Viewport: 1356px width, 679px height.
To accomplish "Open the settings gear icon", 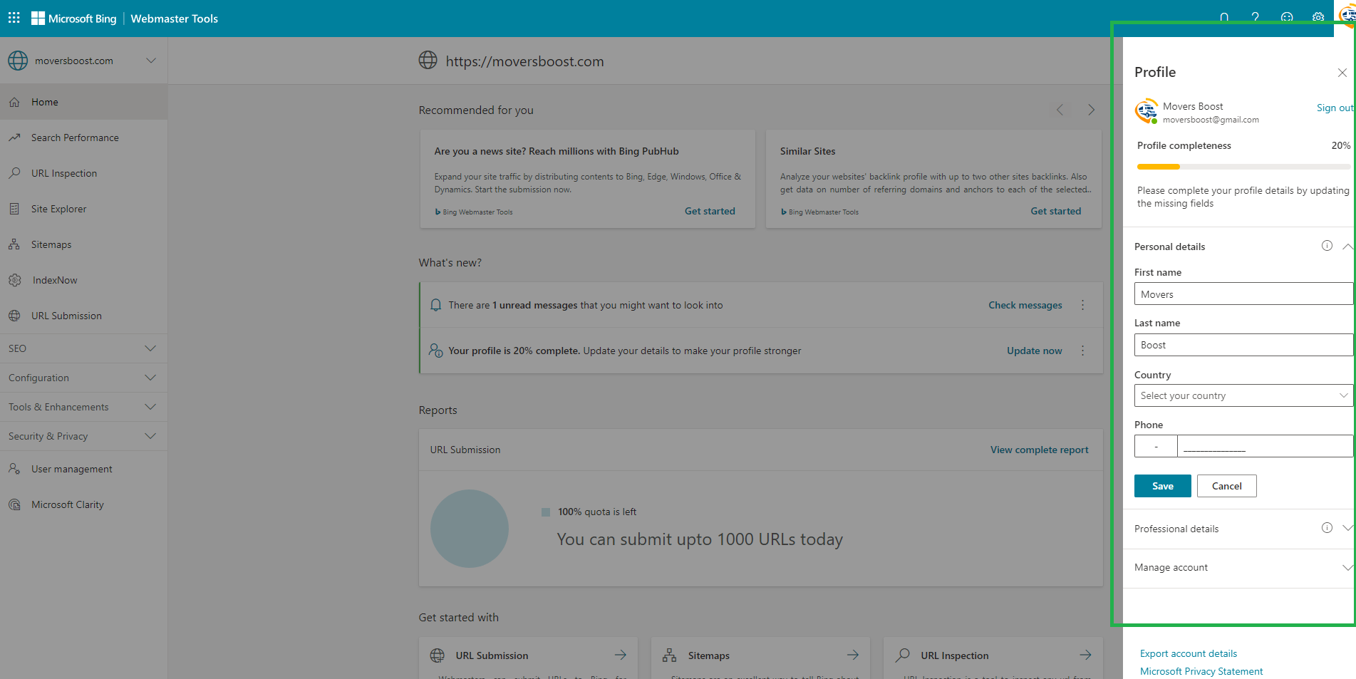I will tap(1318, 18).
